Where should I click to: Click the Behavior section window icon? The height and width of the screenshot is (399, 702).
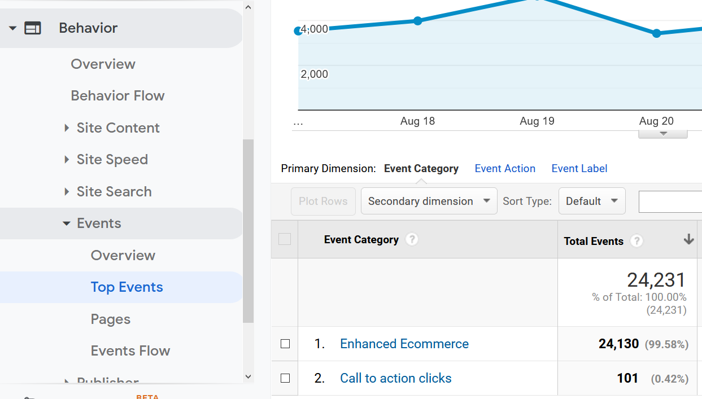click(x=33, y=28)
